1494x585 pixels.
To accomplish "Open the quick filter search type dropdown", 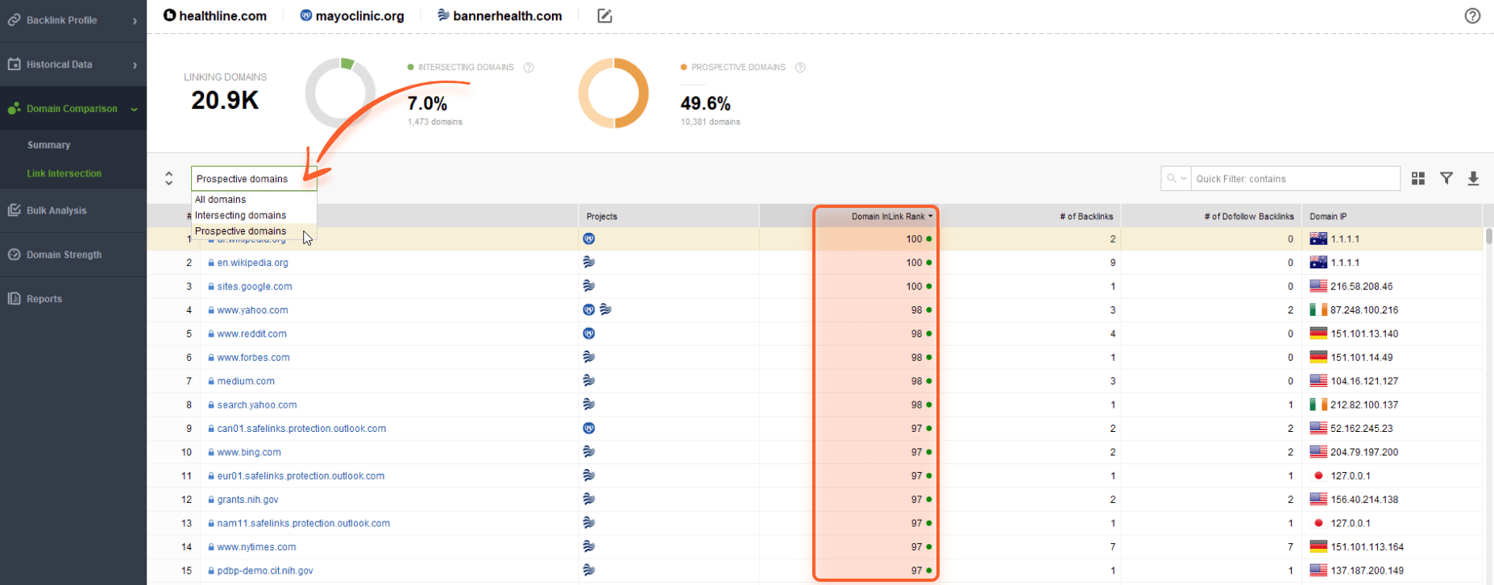I will click(x=1176, y=179).
